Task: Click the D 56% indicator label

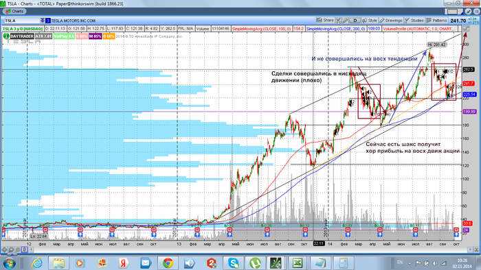Action: pyautogui.click(x=109, y=36)
